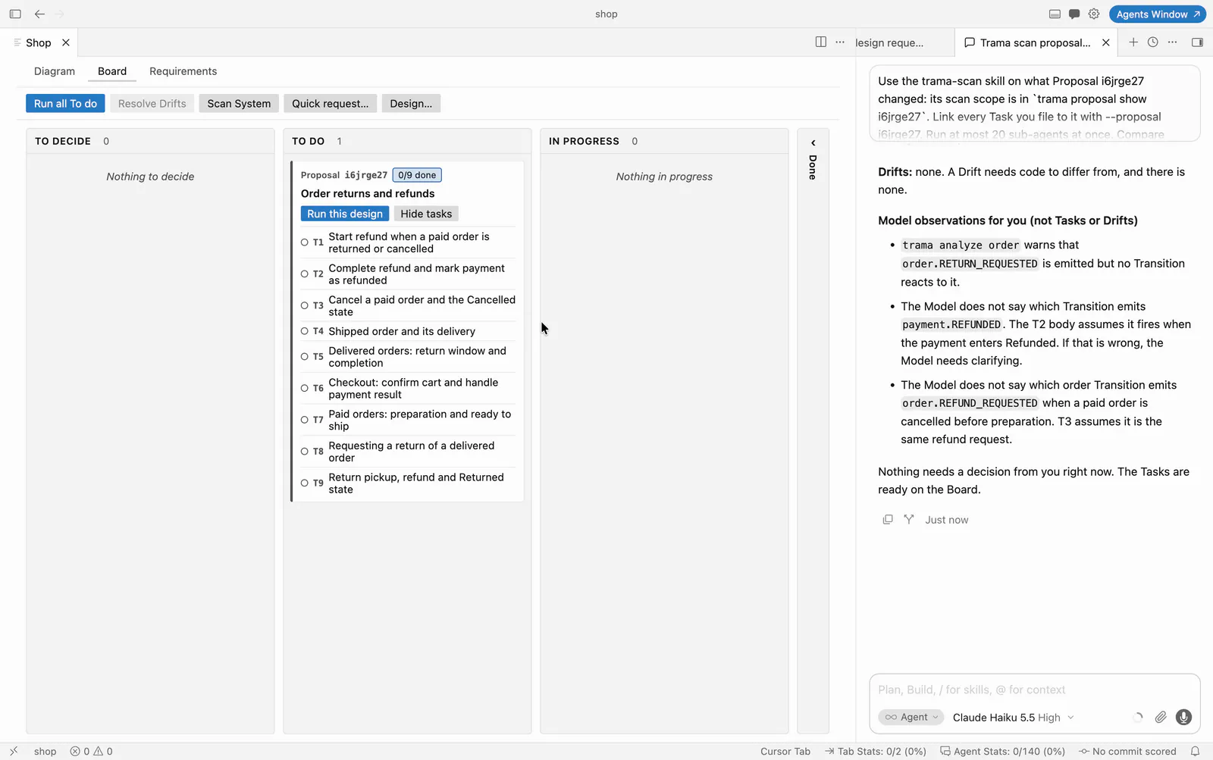Screen dimensions: 1213x760
Task: Toggle the bottom panel layout icon
Action: click(1055, 14)
